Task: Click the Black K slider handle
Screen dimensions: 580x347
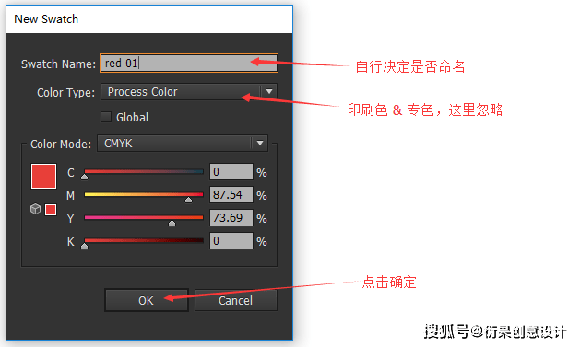Action: click(x=84, y=246)
